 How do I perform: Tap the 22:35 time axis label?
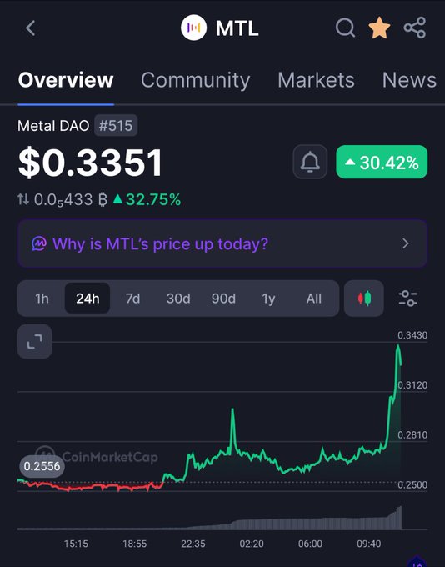click(x=193, y=544)
